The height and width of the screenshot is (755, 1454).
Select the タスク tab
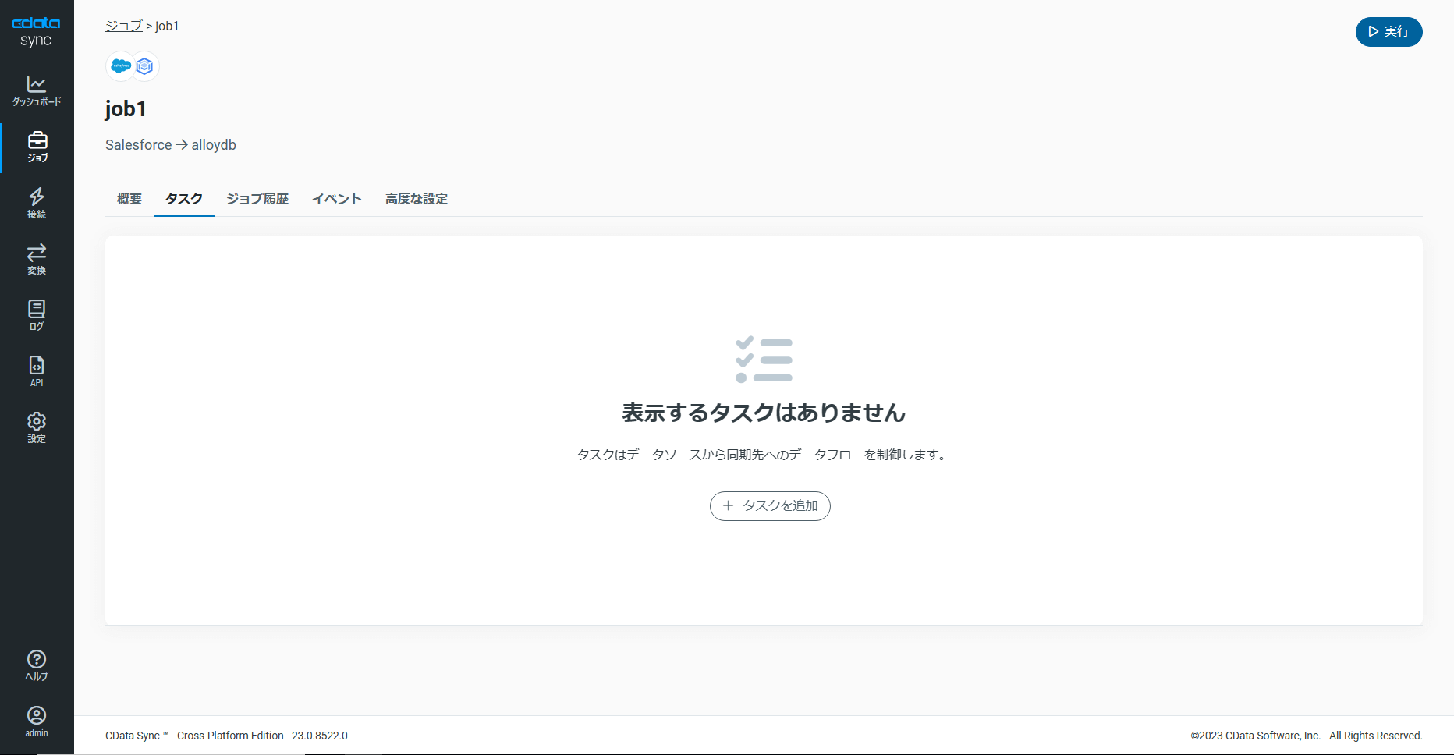(184, 199)
